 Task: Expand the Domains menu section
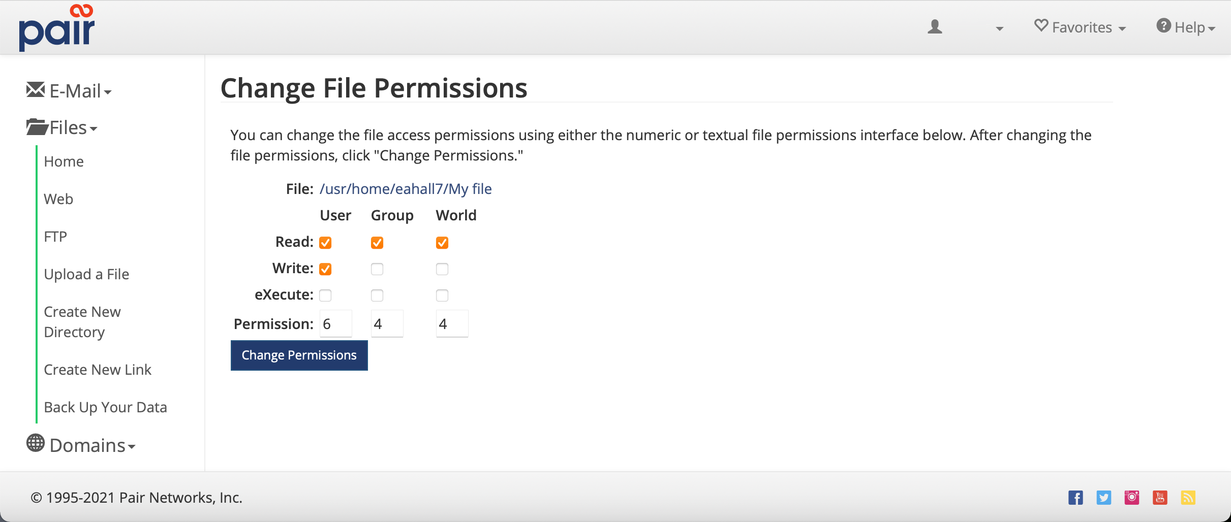click(81, 445)
